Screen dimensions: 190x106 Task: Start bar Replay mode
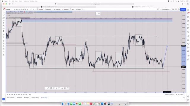(x=78, y=9)
